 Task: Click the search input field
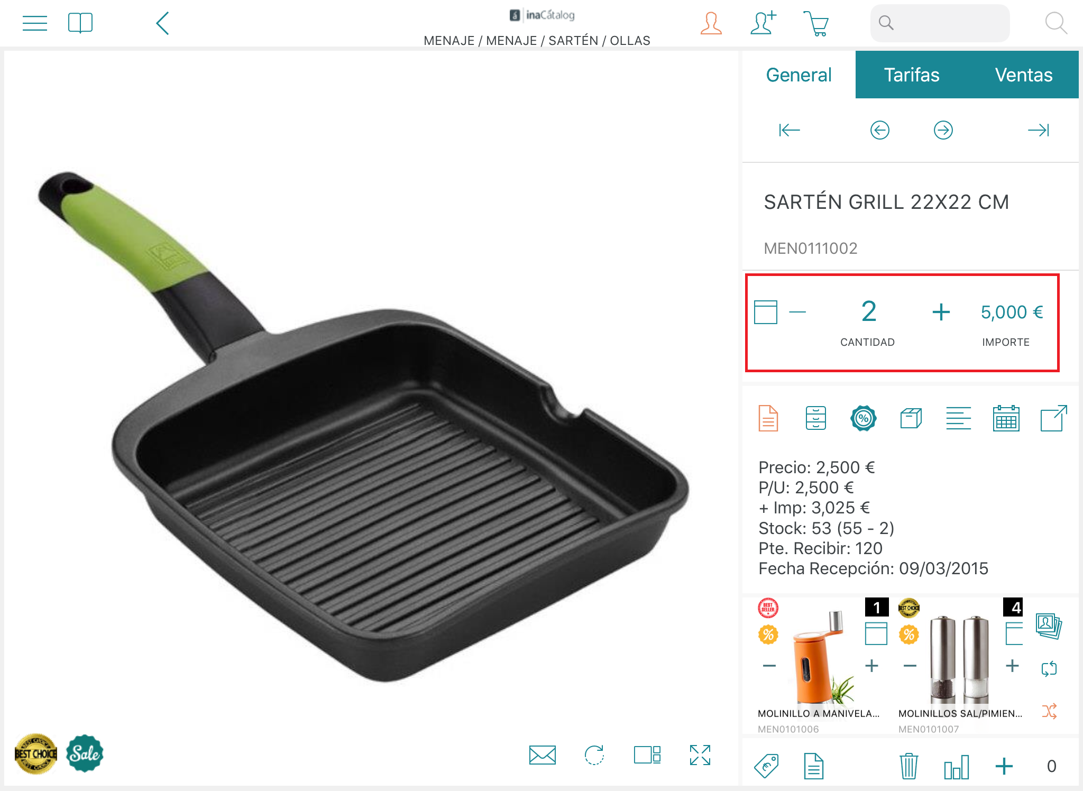(940, 23)
